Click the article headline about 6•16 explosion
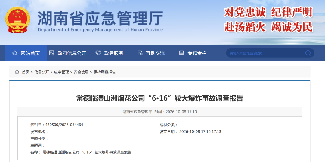The image size is (325, 162). click(x=159, y=98)
